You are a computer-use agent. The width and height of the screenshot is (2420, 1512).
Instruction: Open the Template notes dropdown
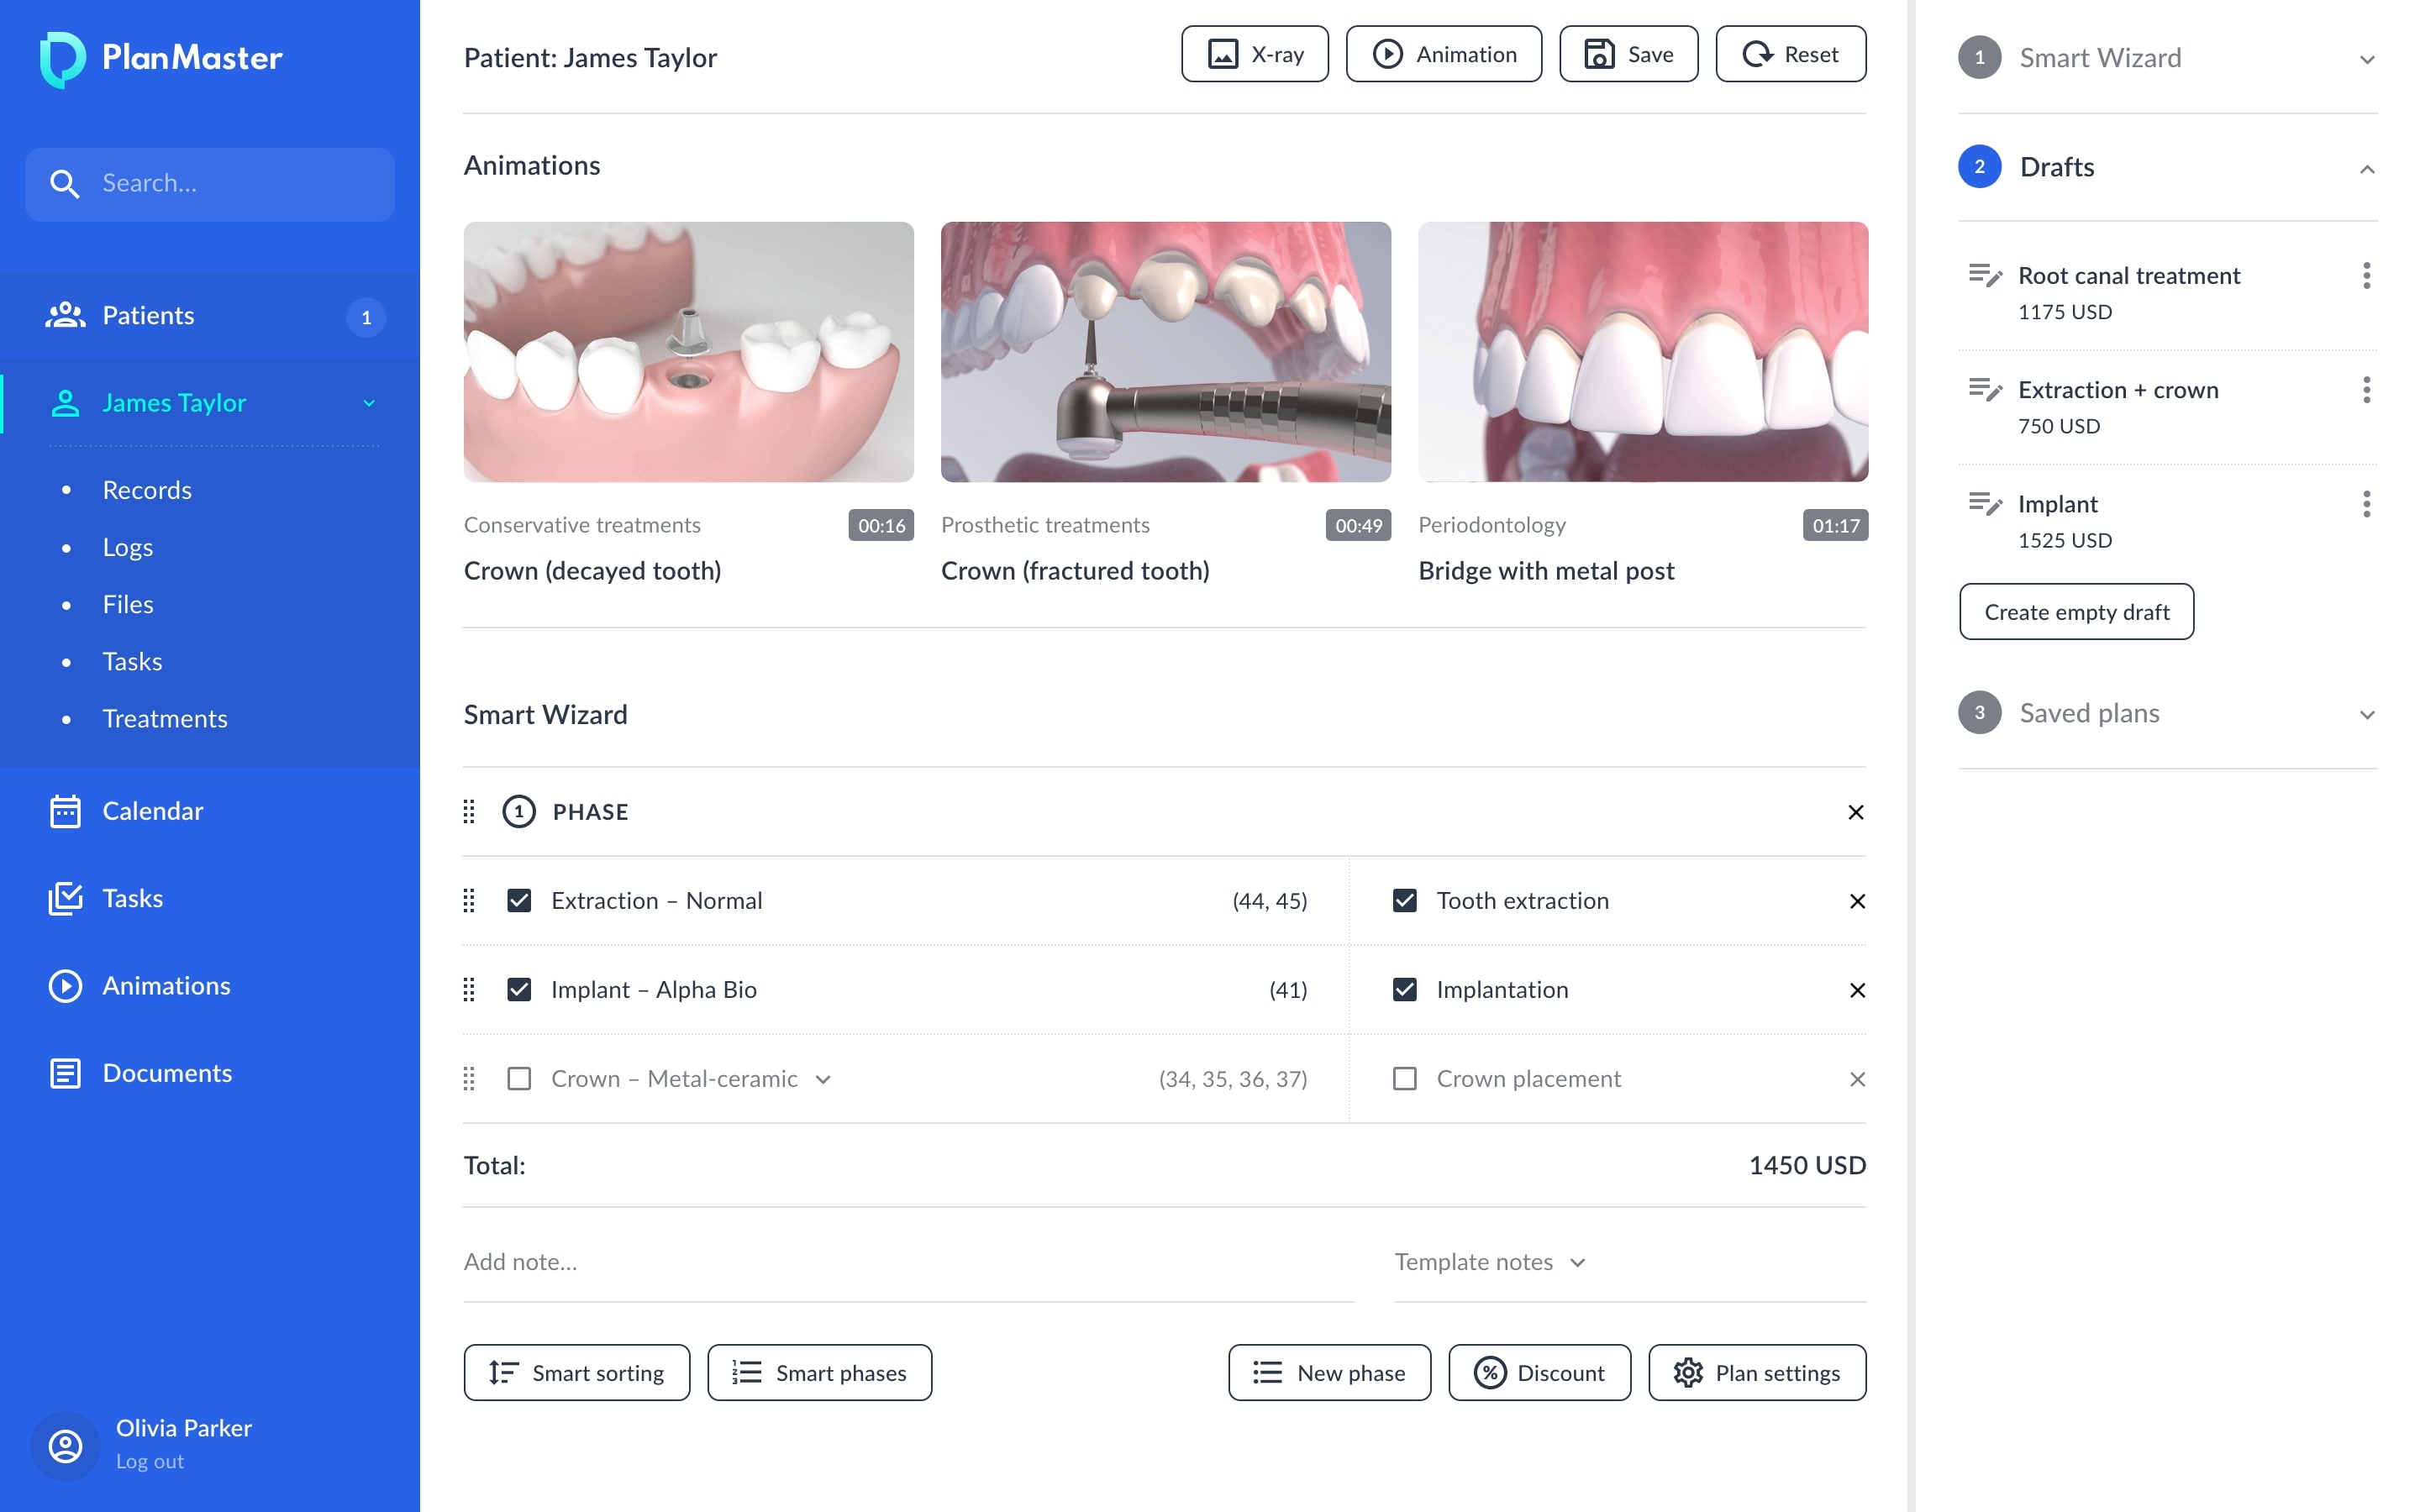tap(1490, 1262)
